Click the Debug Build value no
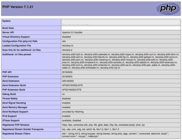The width and height of the screenshot is (182, 140). (63, 94)
